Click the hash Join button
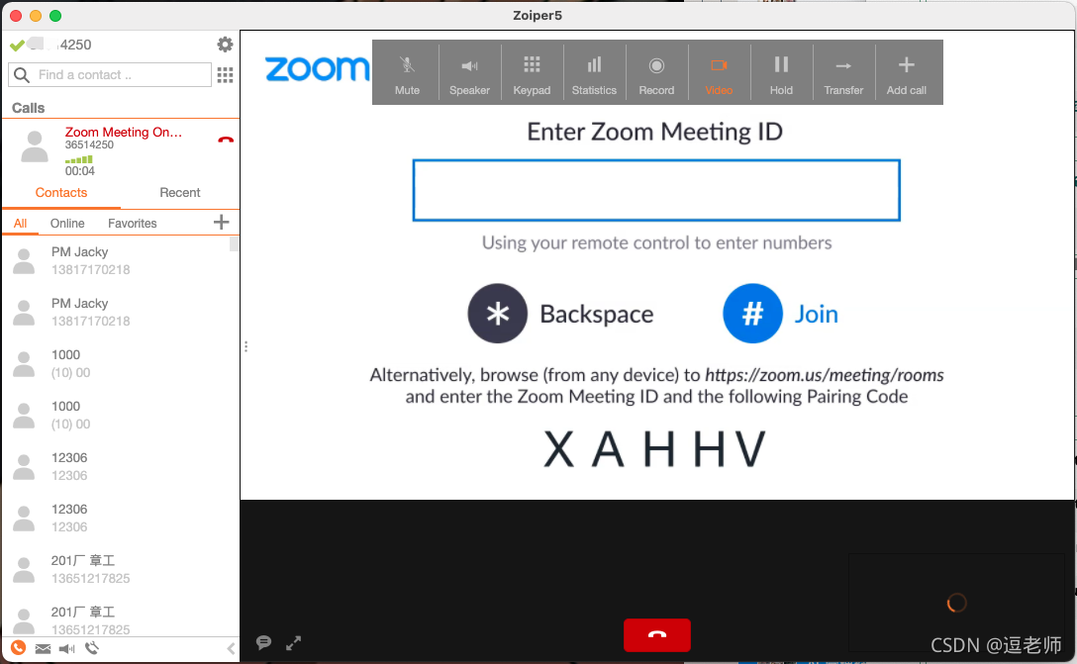Screen dimensions: 1077x664 (x=752, y=313)
